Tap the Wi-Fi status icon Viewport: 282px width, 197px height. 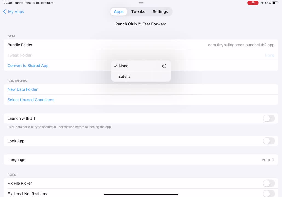262,3
